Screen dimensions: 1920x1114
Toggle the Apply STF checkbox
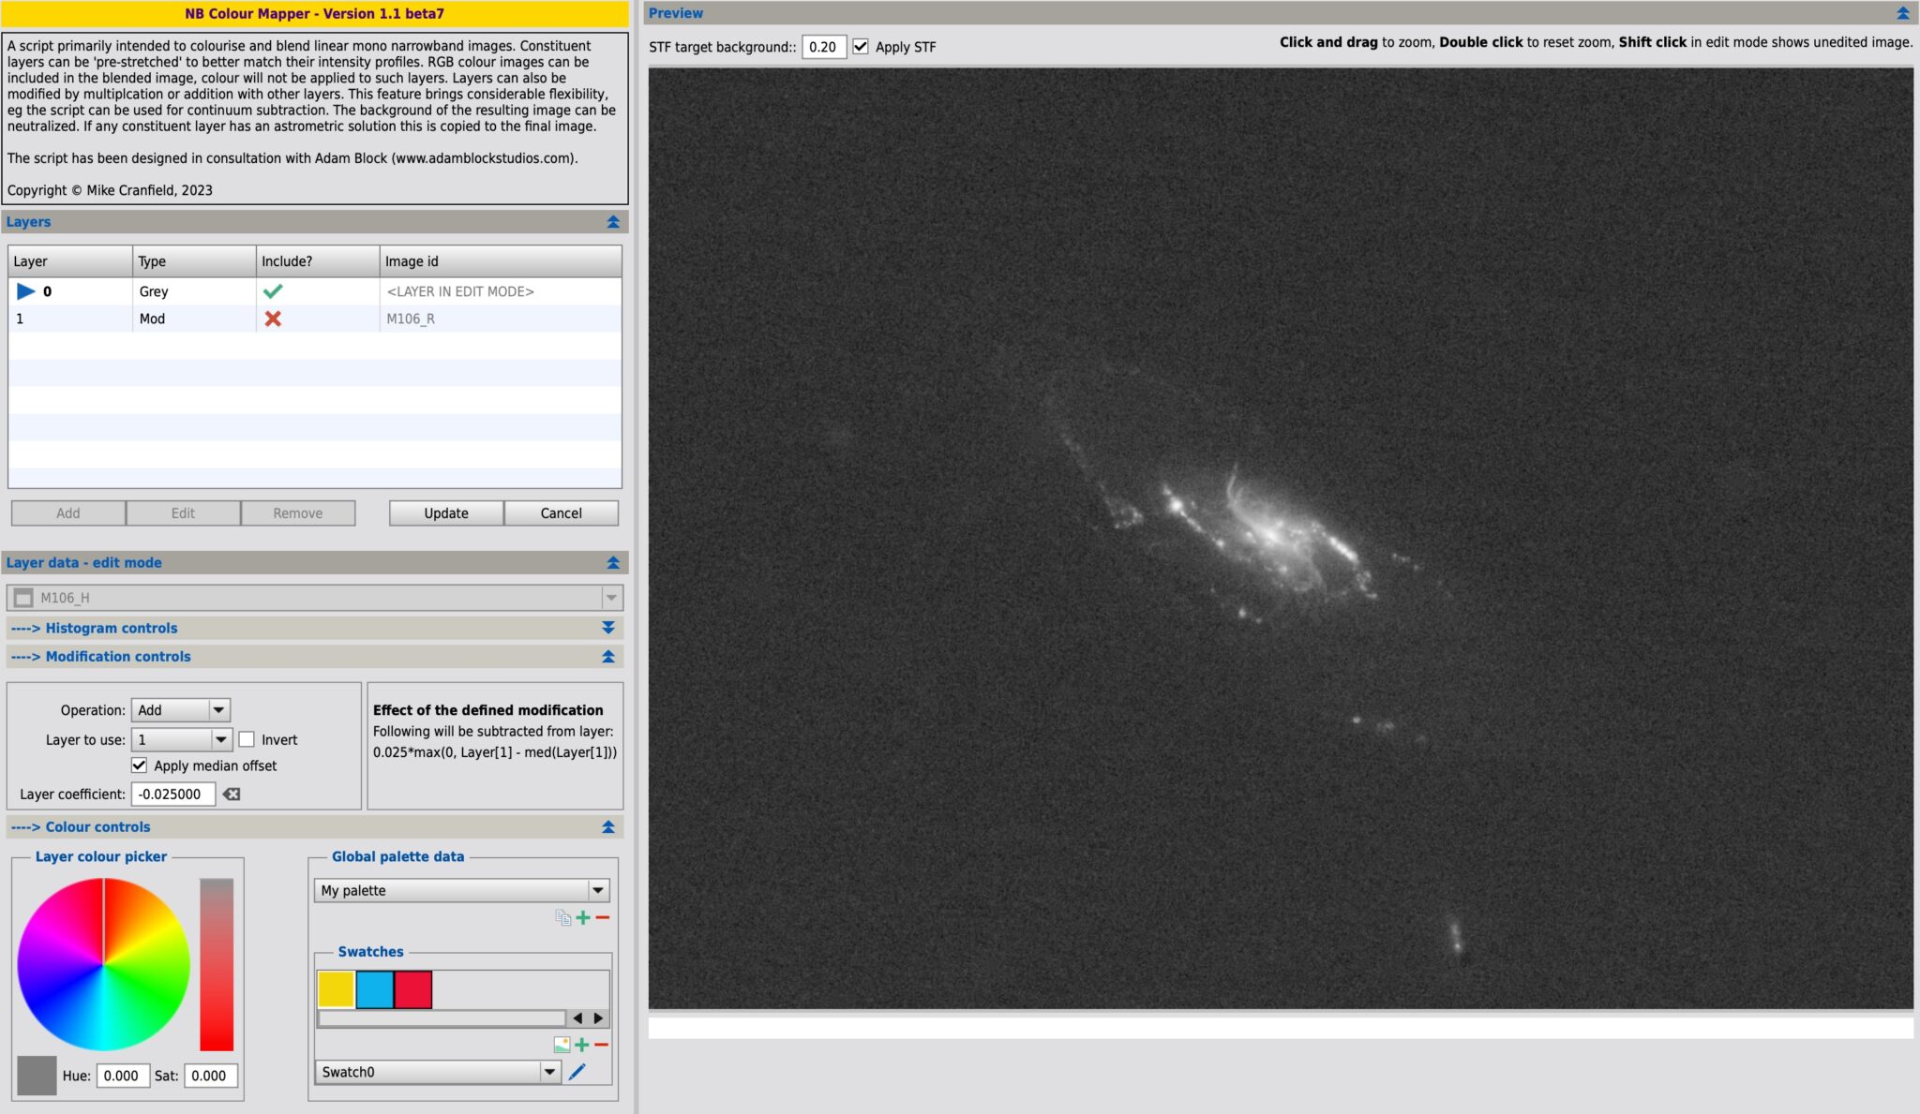click(x=861, y=46)
